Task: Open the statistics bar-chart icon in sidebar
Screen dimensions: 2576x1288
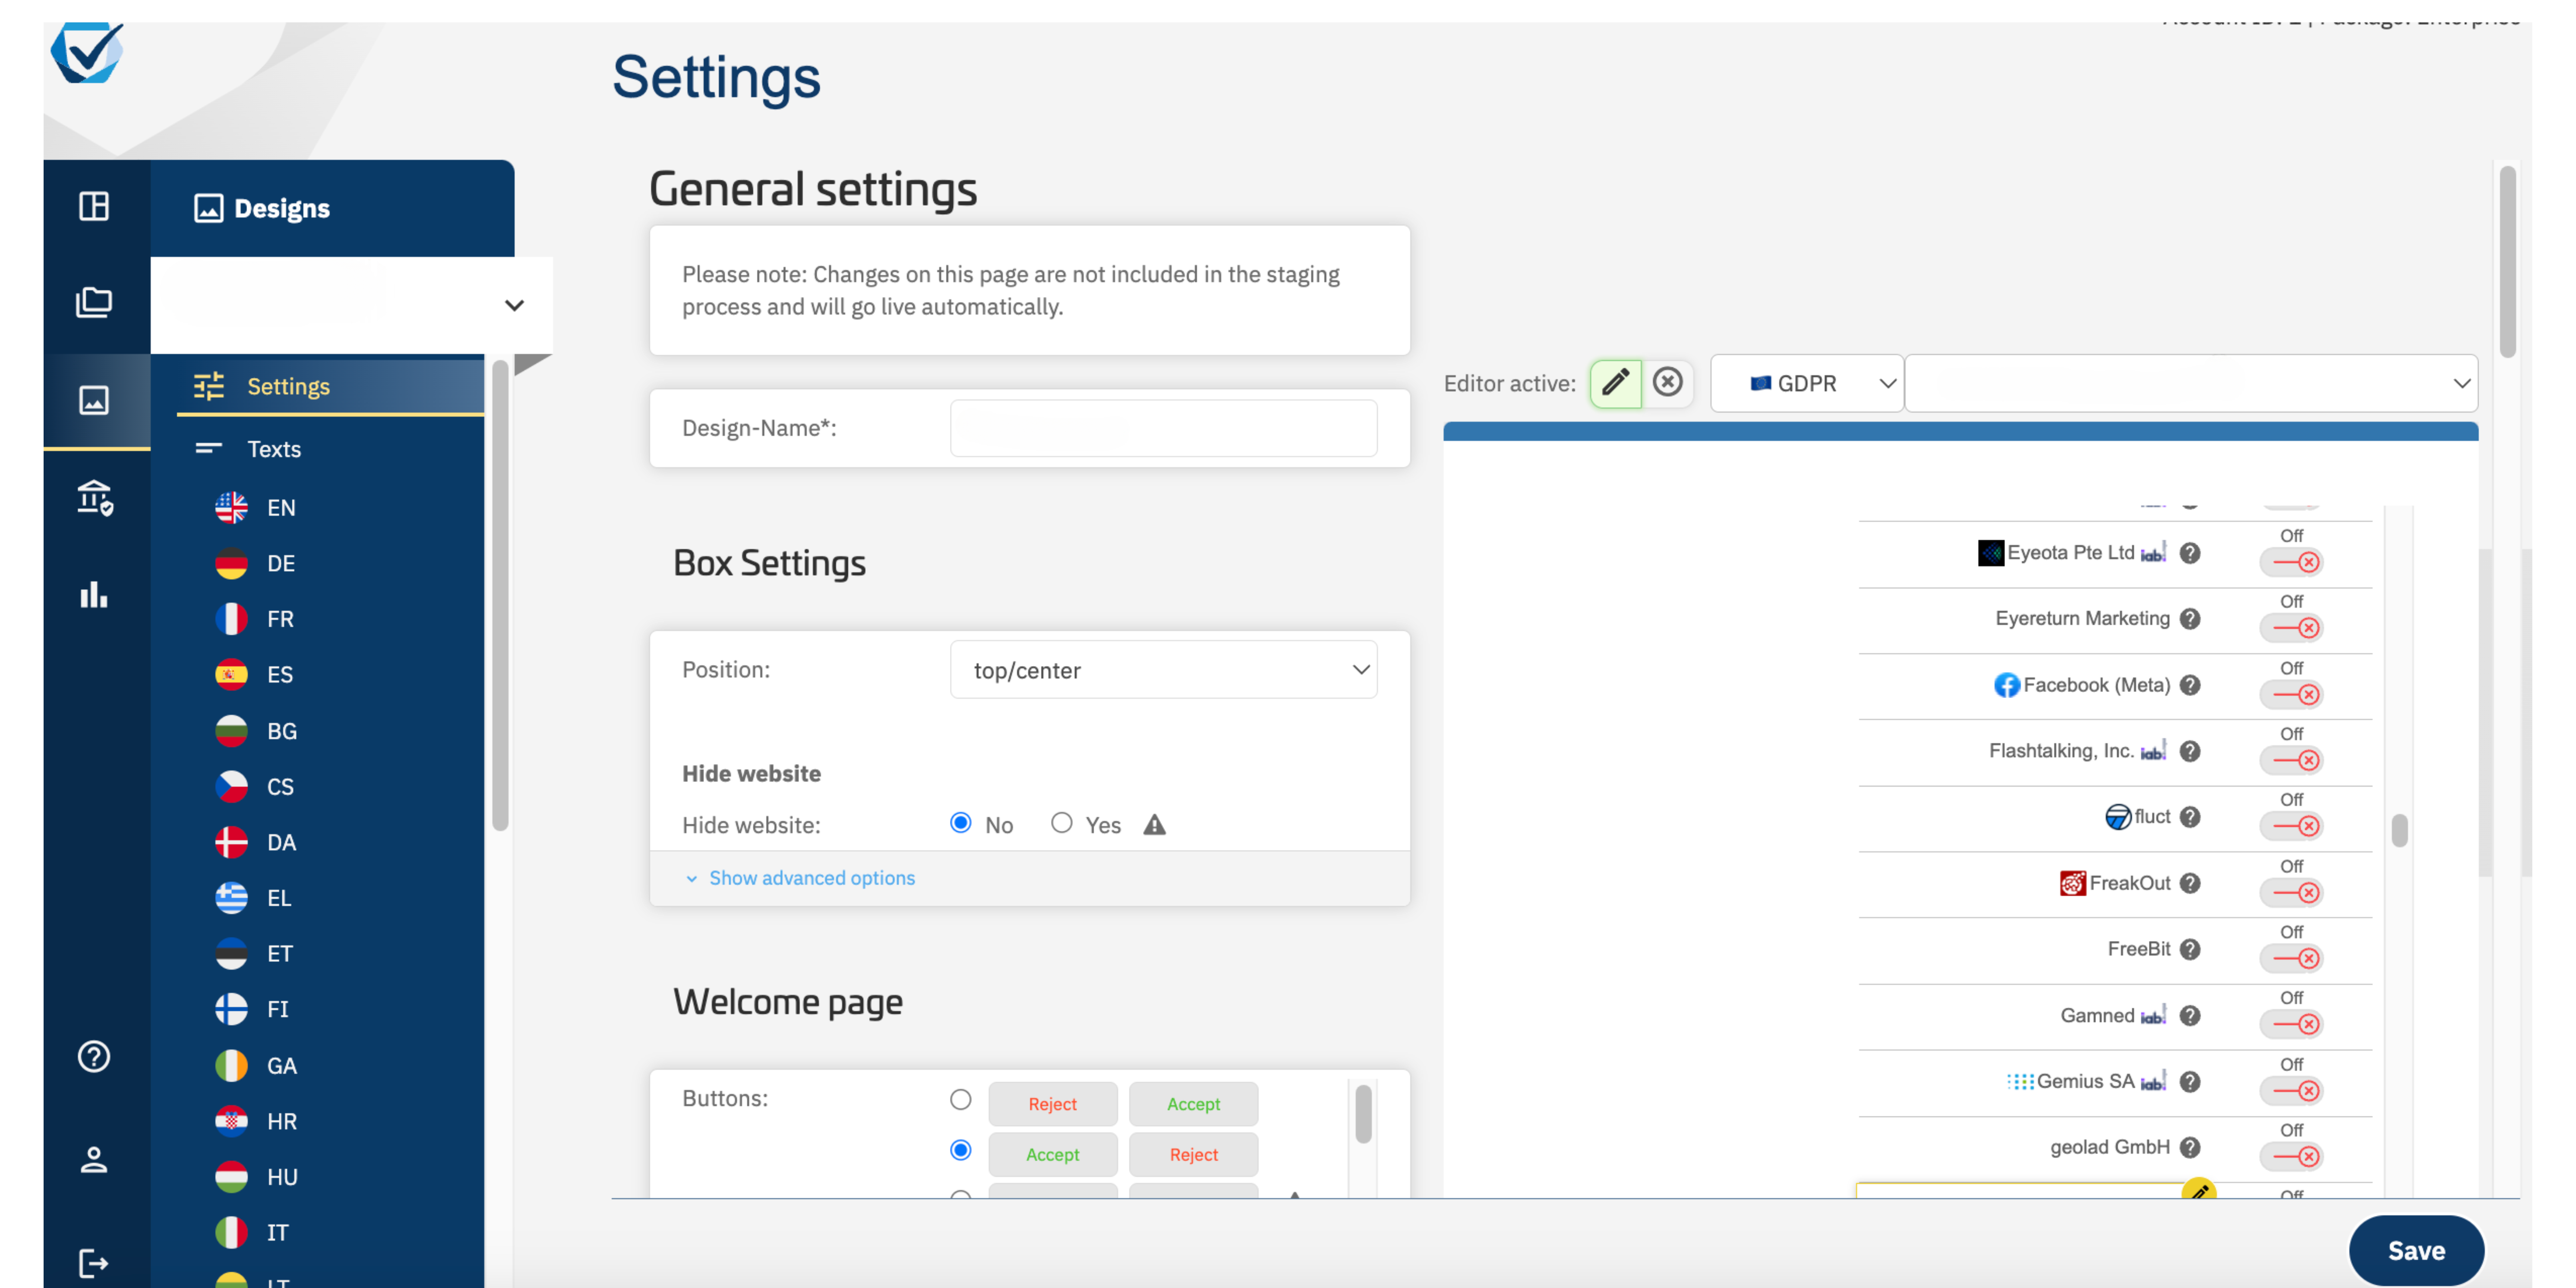Action: pyautogui.click(x=94, y=595)
